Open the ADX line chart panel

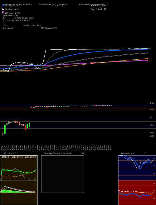click(x=19, y=168)
